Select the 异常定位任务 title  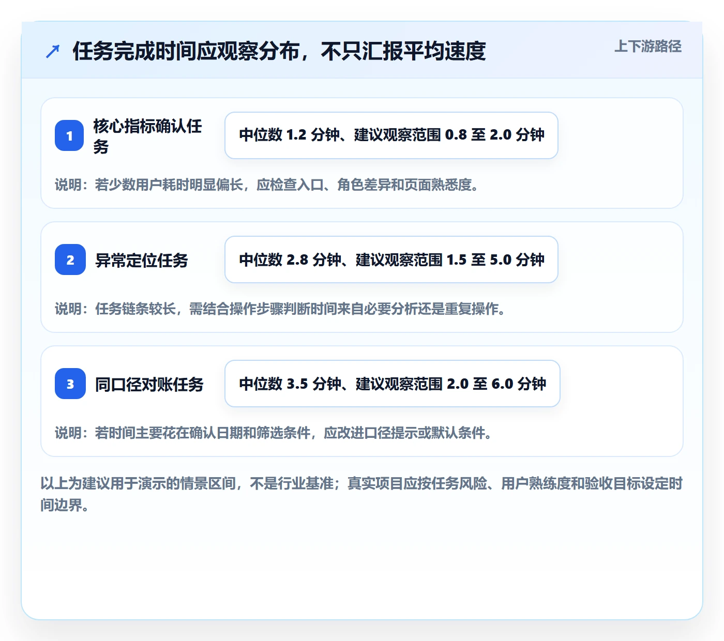(x=142, y=260)
